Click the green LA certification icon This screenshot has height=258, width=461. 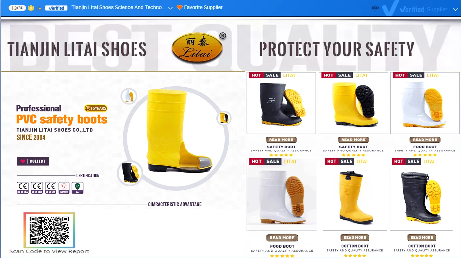(78, 188)
